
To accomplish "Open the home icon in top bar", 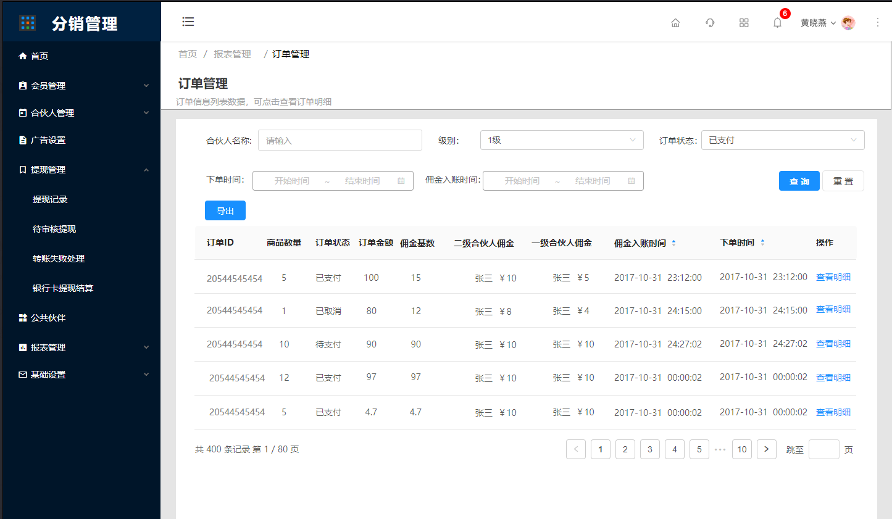I will [675, 23].
